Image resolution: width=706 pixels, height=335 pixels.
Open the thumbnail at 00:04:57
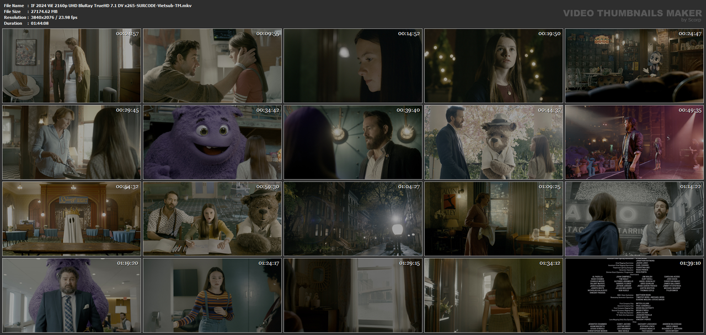click(72, 66)
